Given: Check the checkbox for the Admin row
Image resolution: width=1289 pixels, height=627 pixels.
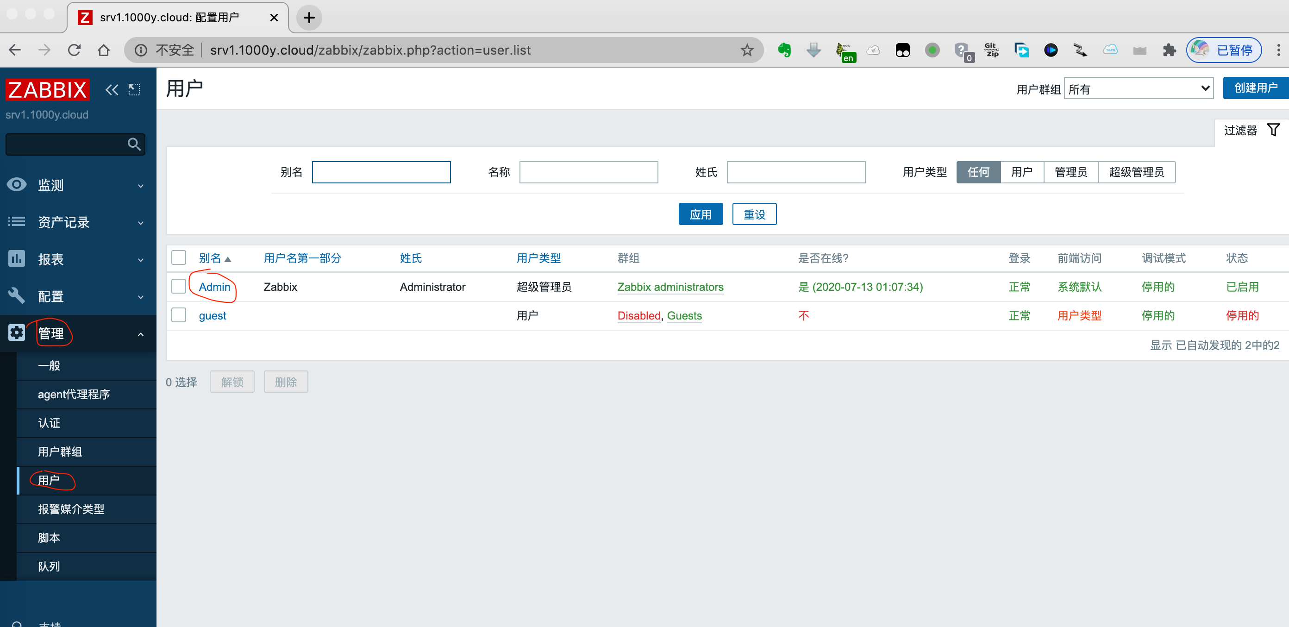Looking at the screenshot, I should 179,286.
